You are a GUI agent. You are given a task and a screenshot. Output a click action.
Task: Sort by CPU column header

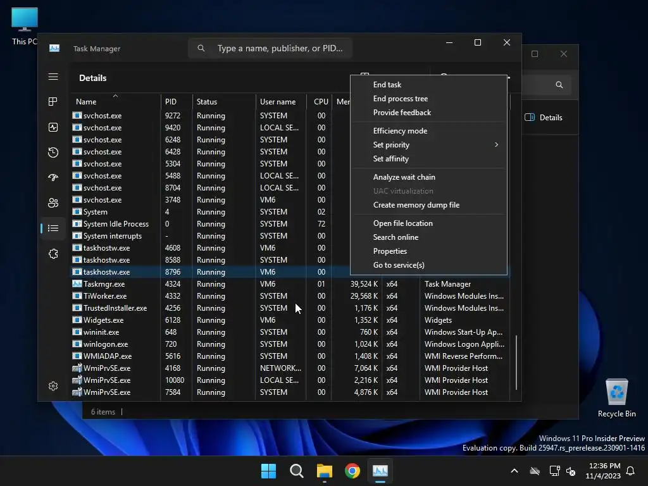coord(320,102)
